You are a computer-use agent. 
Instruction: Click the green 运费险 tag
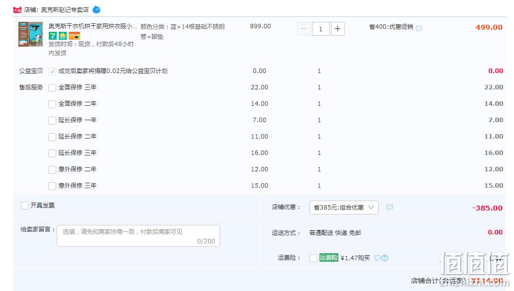pyautogui.click(x=329, y=258)
